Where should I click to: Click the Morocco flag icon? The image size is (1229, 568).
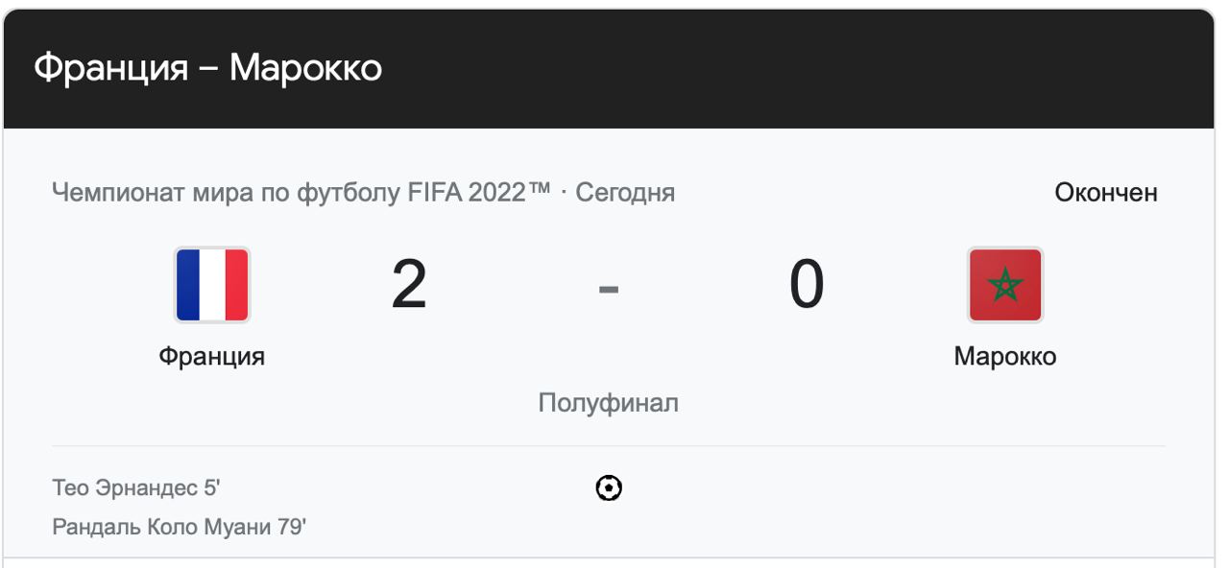[1004, 285]
